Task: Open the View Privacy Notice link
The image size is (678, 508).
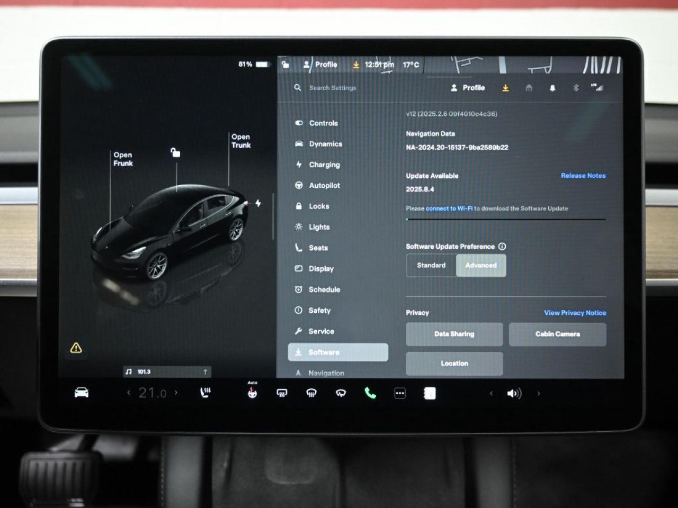Action: click(x=575, y=313)
